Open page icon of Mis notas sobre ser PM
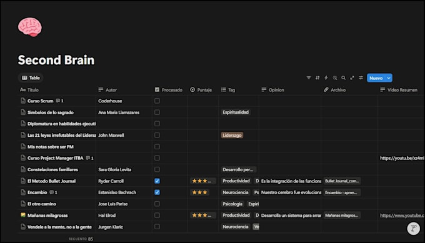 pos(23,147)
